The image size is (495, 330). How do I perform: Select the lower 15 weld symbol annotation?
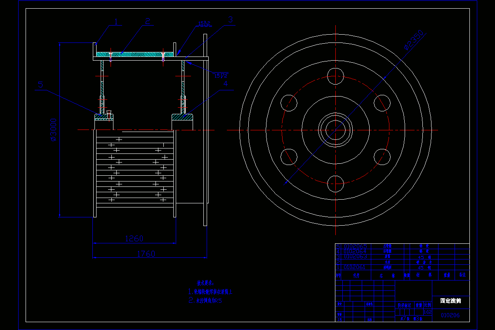coord(221,75)
